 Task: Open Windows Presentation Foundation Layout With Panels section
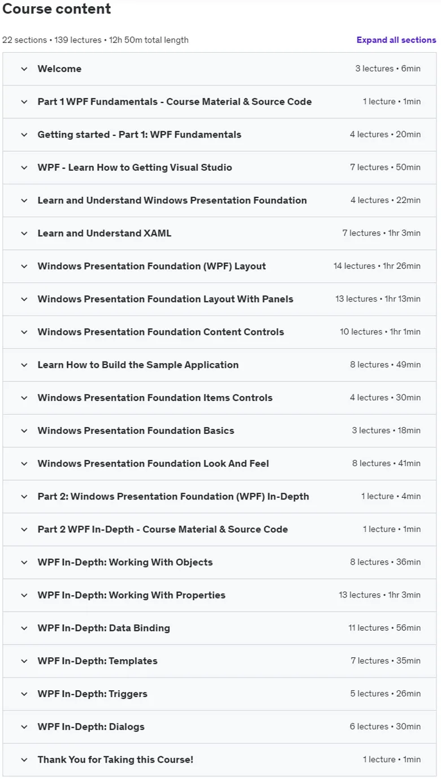[x=219, y=299]
